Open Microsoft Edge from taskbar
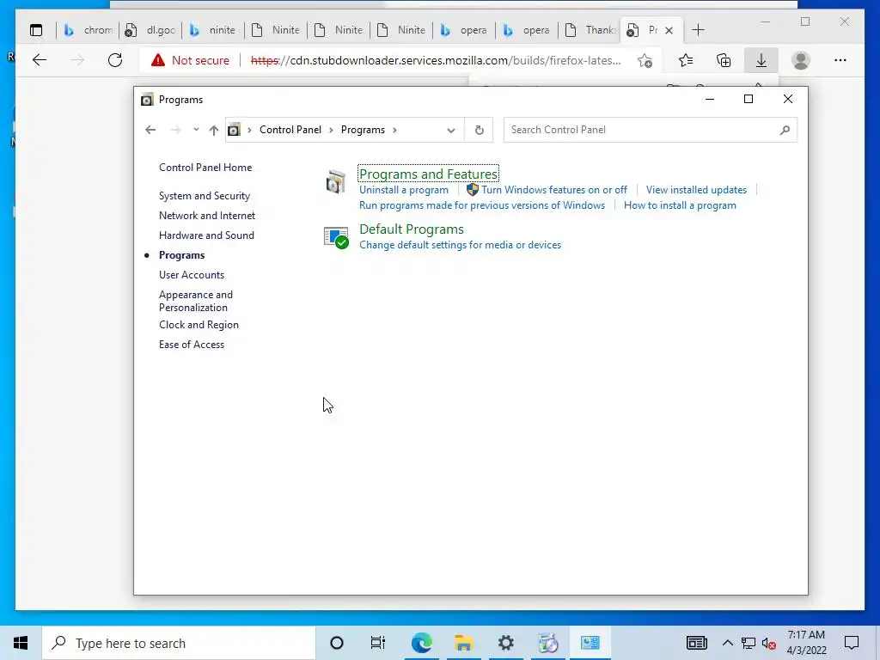880x660 pixels. click(421, 643)
